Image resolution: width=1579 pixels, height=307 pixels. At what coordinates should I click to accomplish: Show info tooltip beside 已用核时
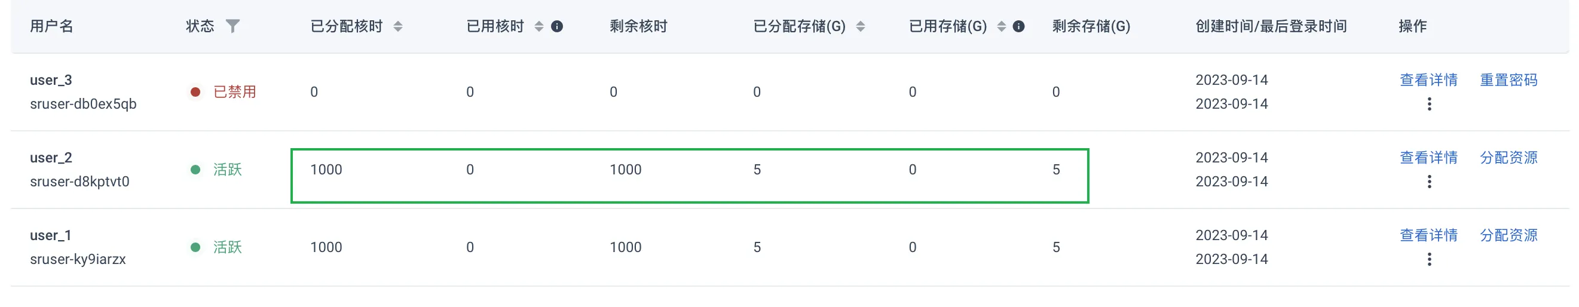click(x=556, y=26)
